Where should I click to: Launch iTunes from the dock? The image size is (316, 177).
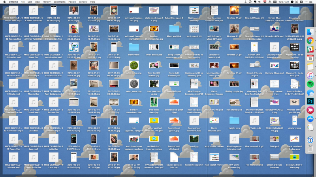(310, 75)
